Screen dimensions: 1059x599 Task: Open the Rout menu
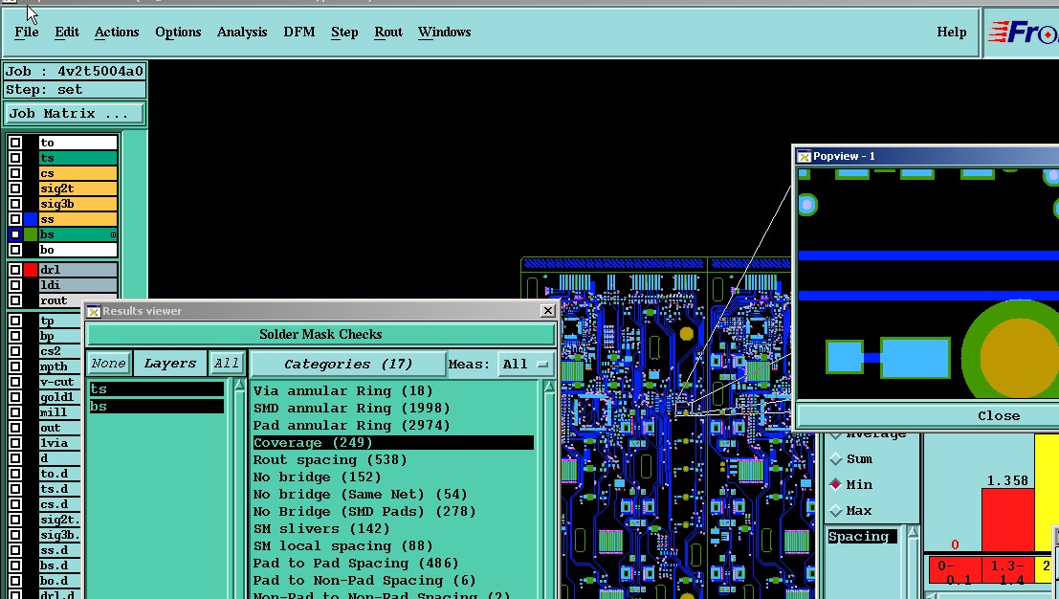click(388, 32)
